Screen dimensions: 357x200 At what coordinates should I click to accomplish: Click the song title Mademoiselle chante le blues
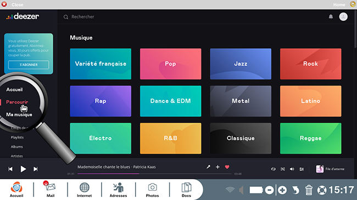[x=104, y=167]
